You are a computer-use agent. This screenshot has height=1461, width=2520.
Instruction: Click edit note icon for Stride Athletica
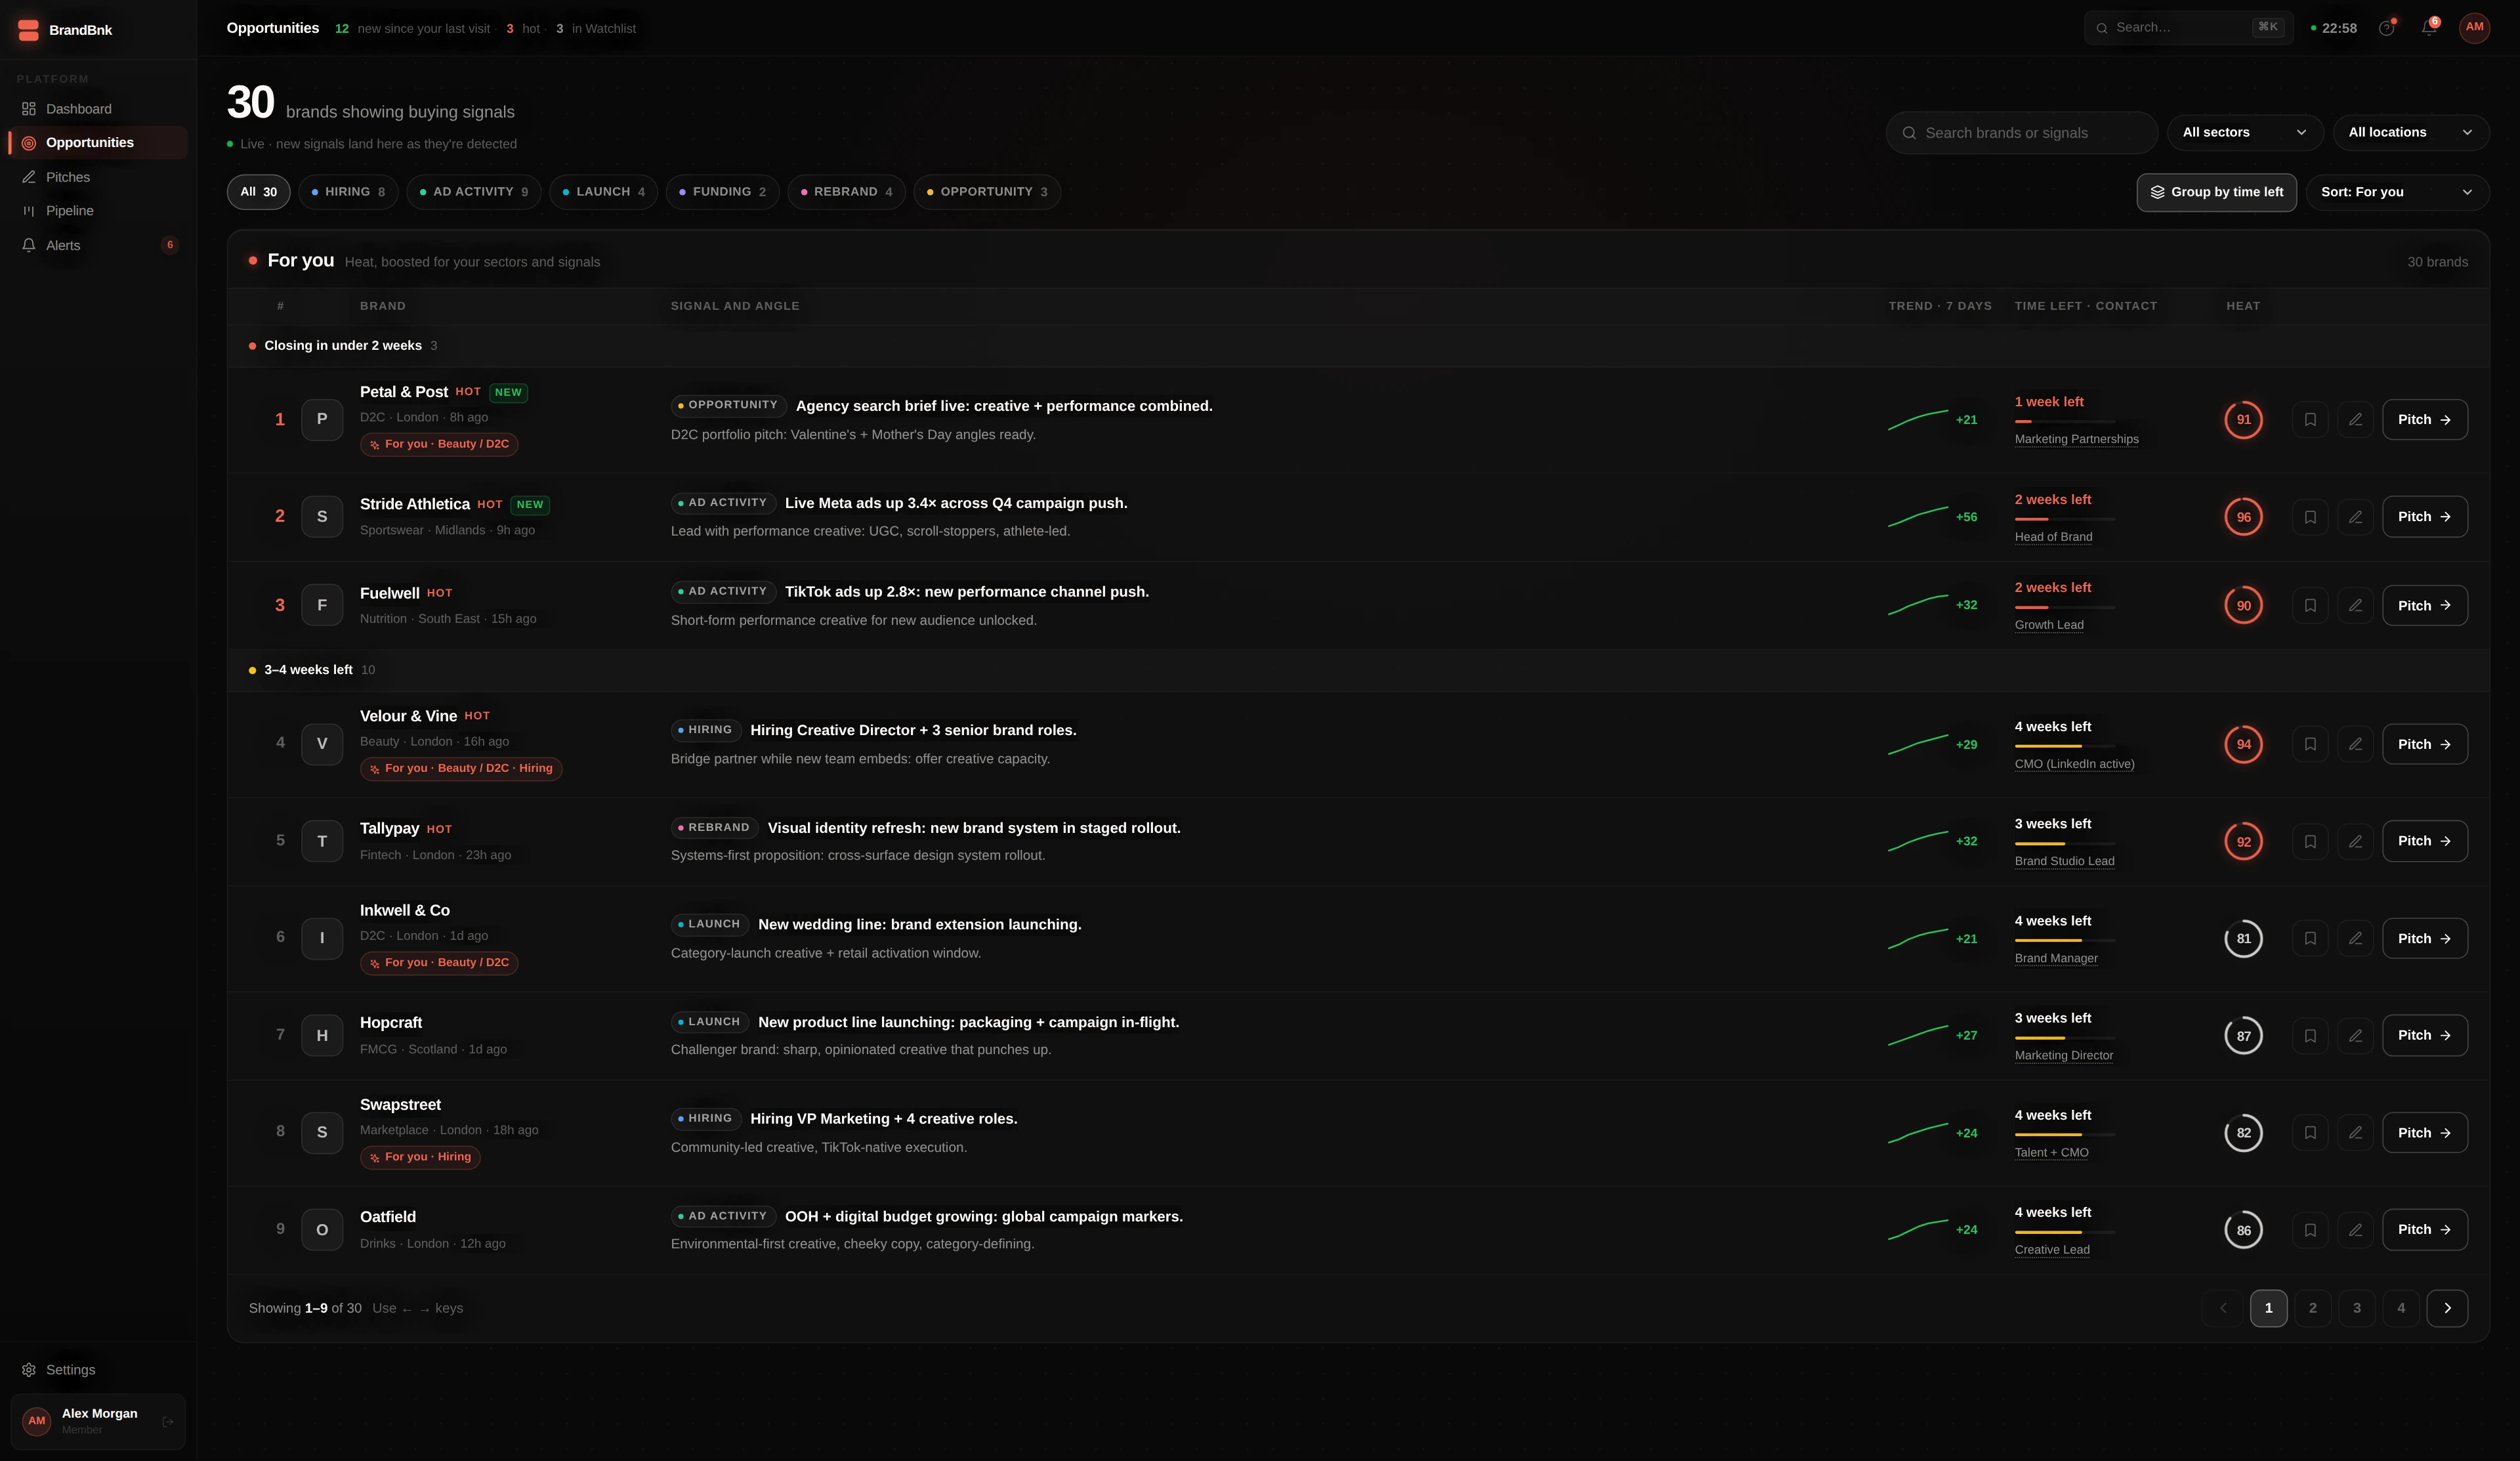point(2355,517)
